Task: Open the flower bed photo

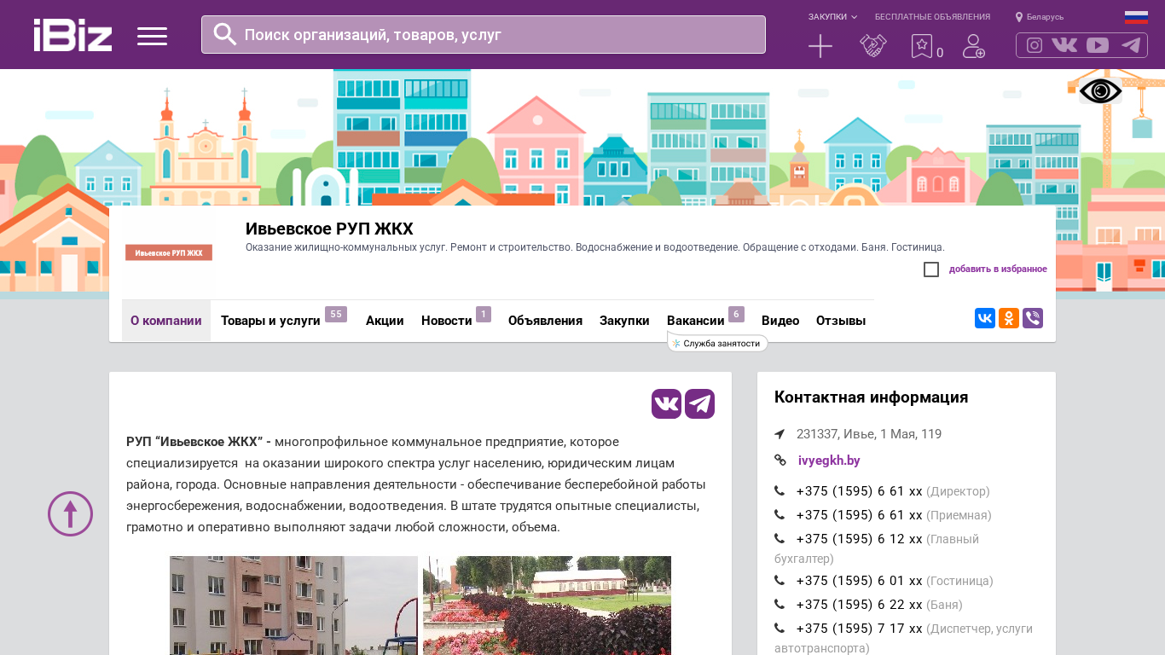Action: click(547, 606)
